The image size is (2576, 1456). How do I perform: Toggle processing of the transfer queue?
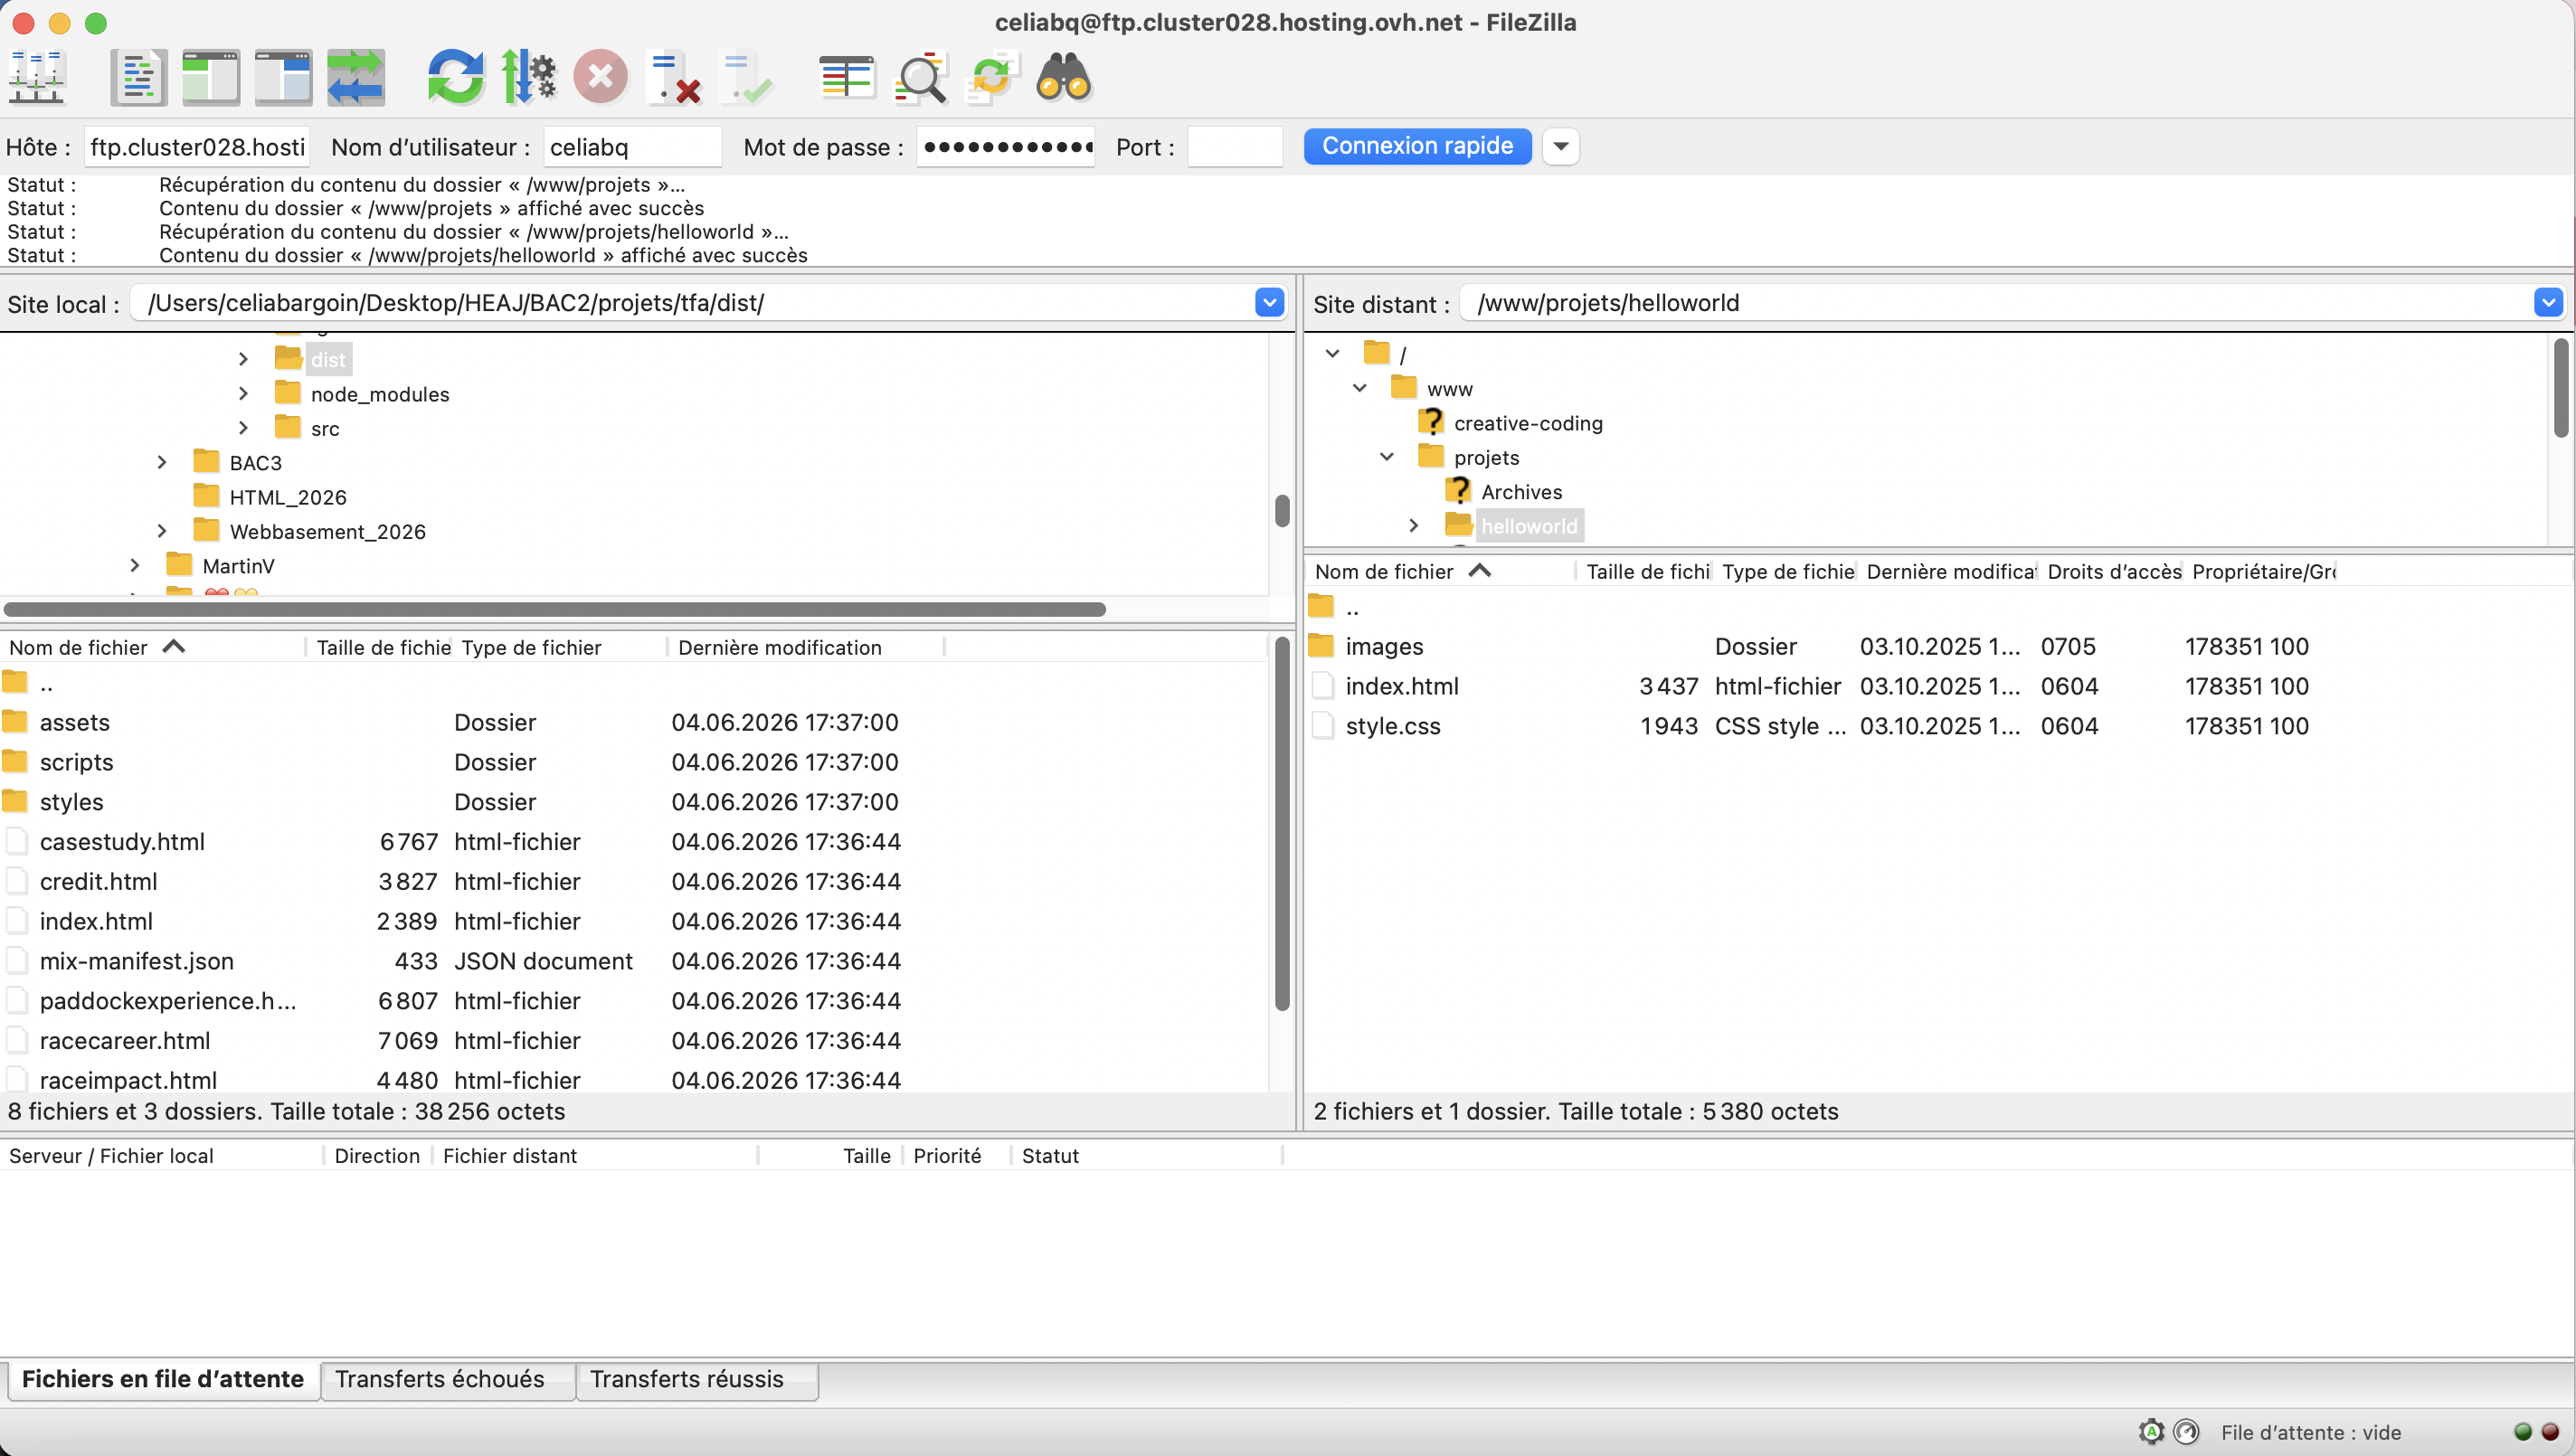[528, 77]
